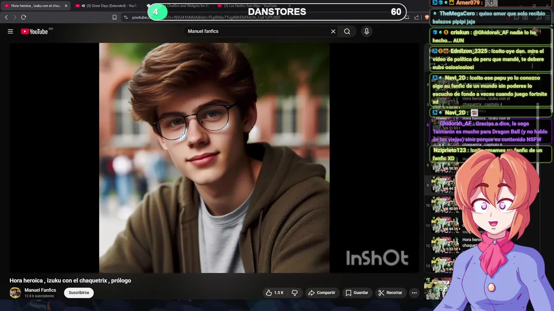
Task: Save video with Guardar button
Action: click(x=357, y=292)
